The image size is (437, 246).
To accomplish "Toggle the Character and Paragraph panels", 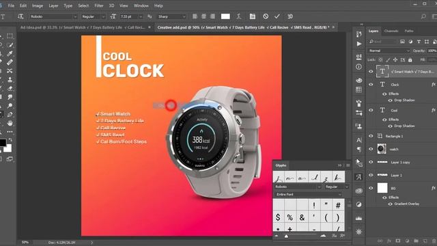I will (x=252, y=16).
